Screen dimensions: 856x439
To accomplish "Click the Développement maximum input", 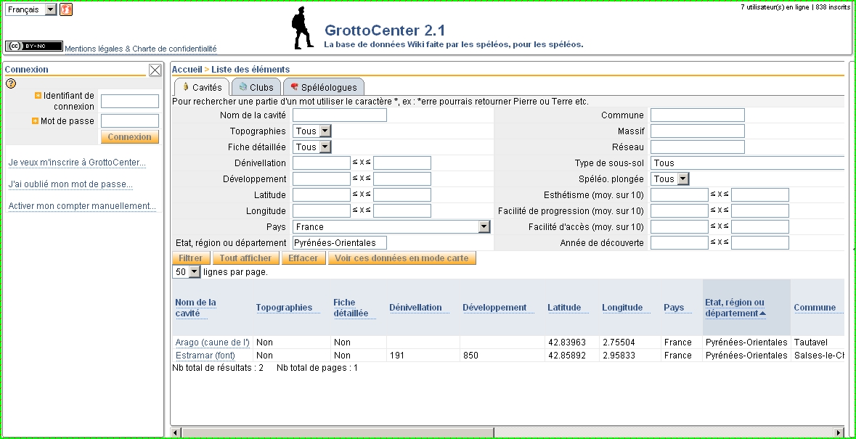I will (x=402, y=179).
